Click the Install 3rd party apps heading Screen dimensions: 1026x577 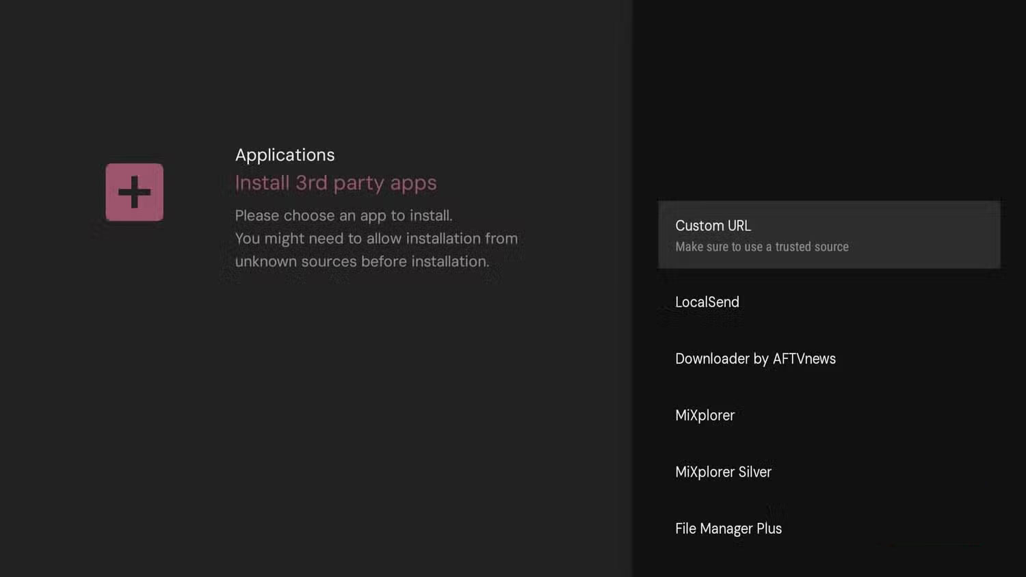click(x=336, y=183)
